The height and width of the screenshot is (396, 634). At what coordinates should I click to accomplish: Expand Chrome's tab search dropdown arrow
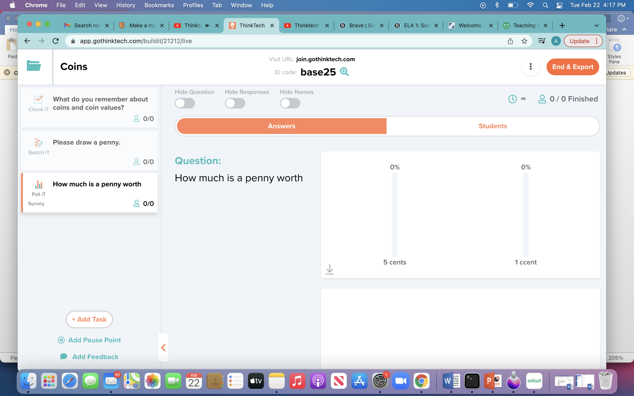tap(596, 26)
